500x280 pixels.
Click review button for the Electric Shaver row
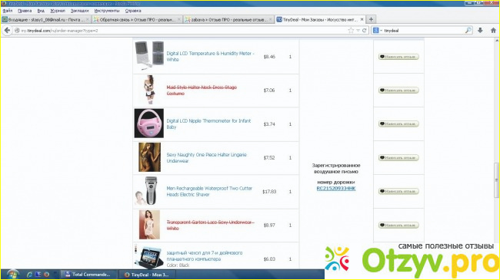coord(398,191)
